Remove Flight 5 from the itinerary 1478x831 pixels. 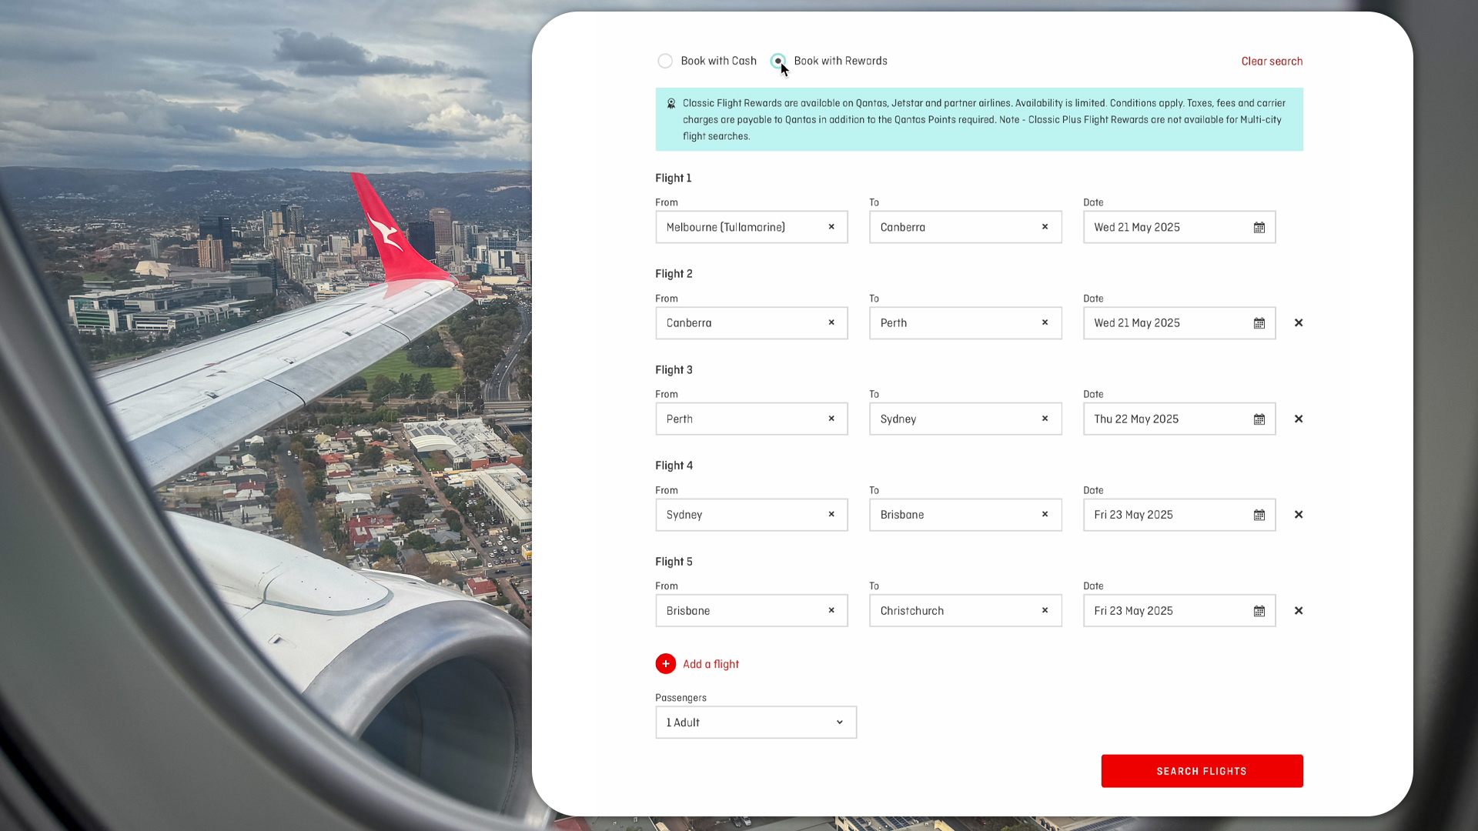[1299, 610]
